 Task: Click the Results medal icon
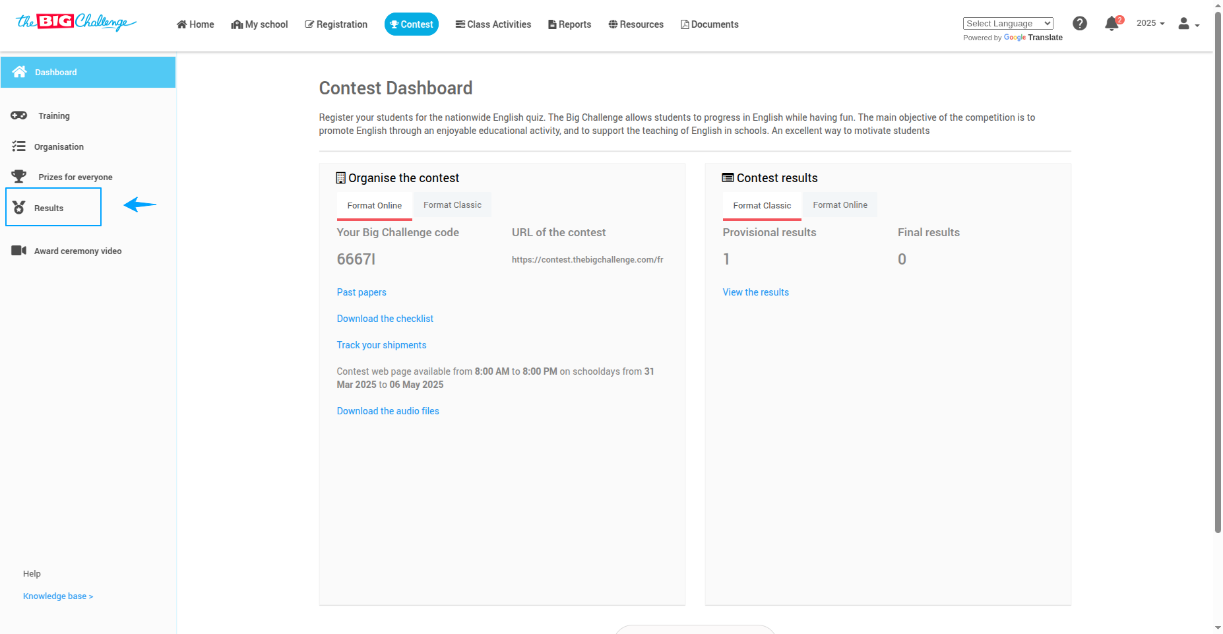19,208
